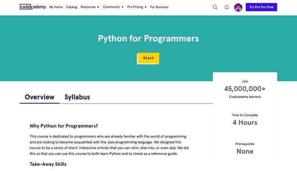Expand the Resources dropdown
This screenshot has width=297, height=171.
(90, 7)
